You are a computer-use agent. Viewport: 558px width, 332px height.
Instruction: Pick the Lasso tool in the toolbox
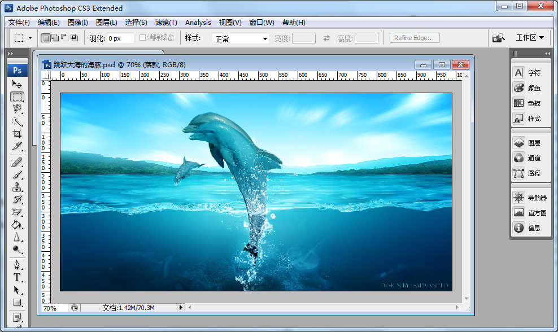pyautogui.click(x=17, y=109)
